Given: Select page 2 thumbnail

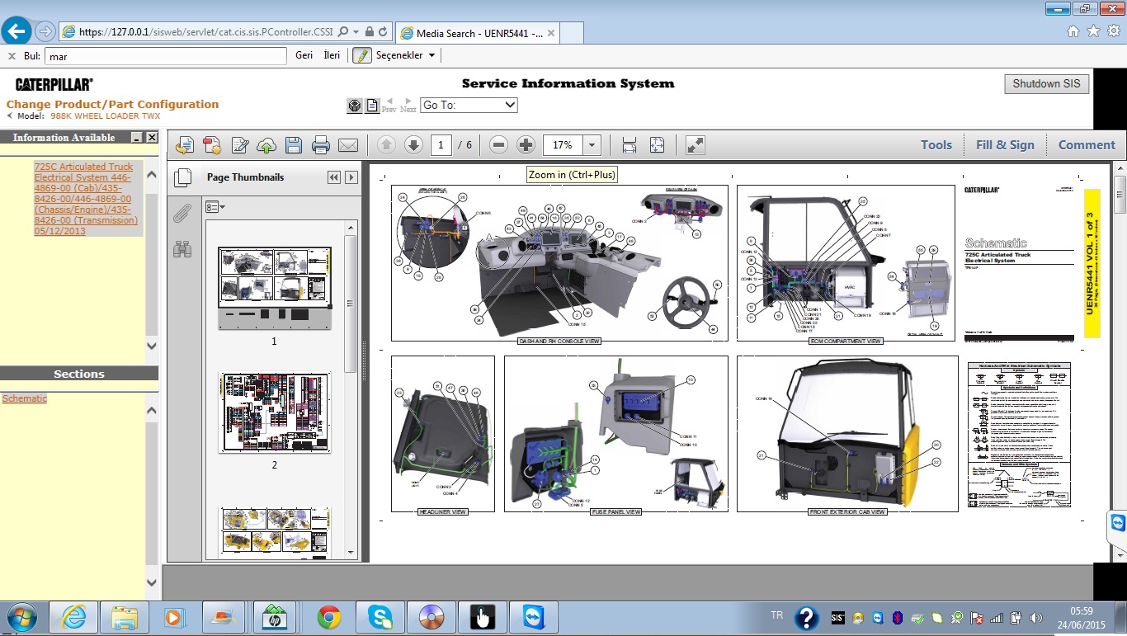Looking at the screenshot, I should coord(275,412).
